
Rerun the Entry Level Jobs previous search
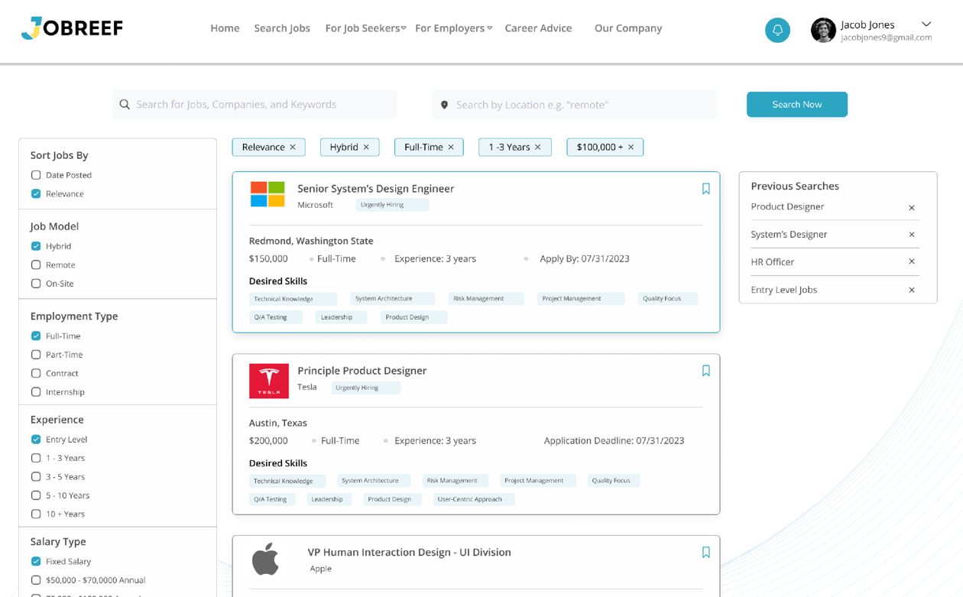coord(784,290)
